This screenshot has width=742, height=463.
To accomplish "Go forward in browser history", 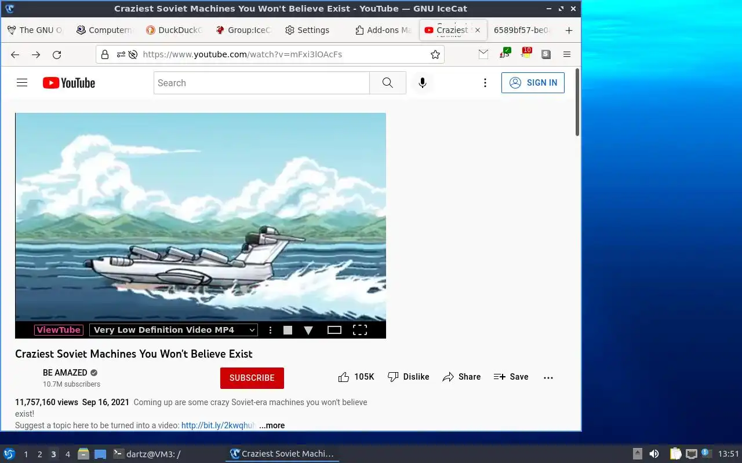I will pos(36,54).
